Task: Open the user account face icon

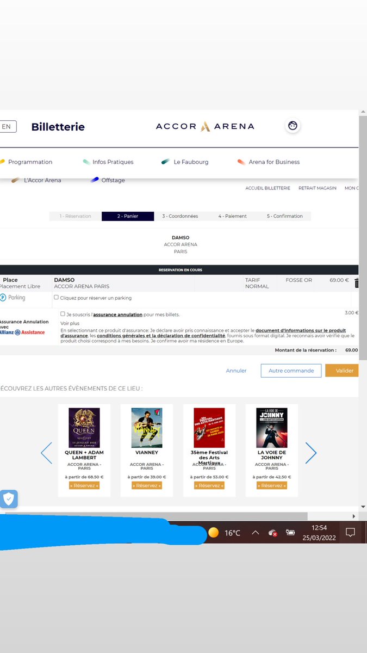Action: point(293,126)
